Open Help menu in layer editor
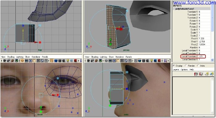This screenshot has width=216, height=118. click(192, 69)
